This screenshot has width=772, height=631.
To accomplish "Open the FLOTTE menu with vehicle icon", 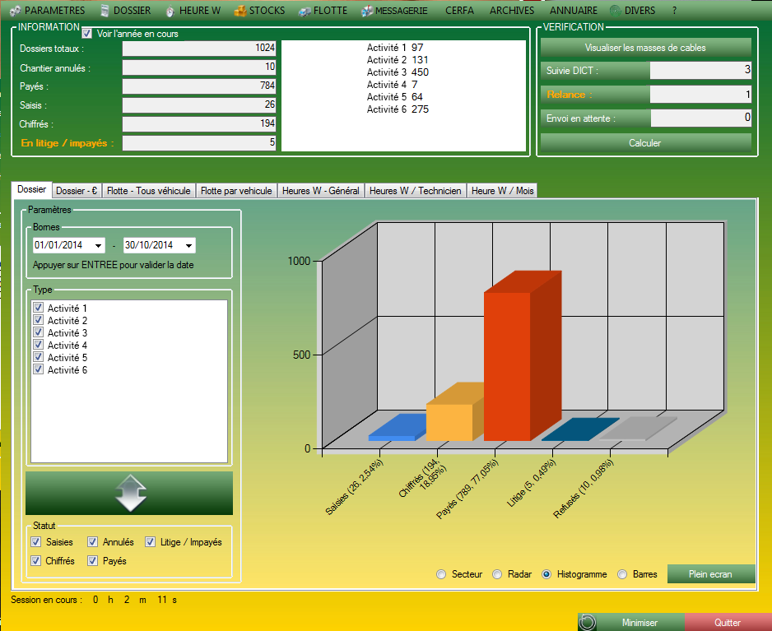I will (x=323, y=11).
